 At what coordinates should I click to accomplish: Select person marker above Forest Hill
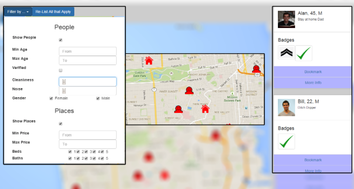click(178, 109)
